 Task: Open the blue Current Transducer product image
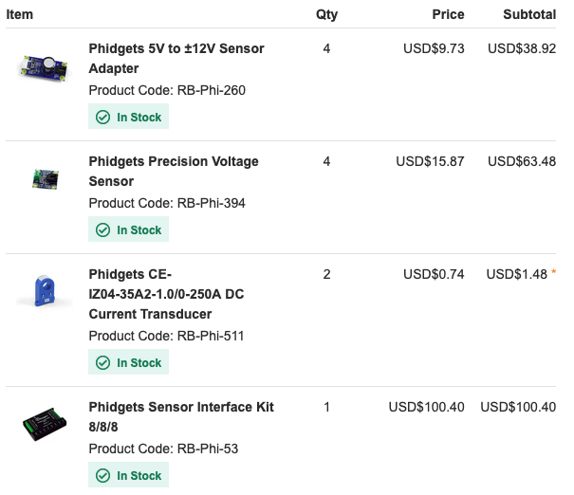[x=45, y=291]
